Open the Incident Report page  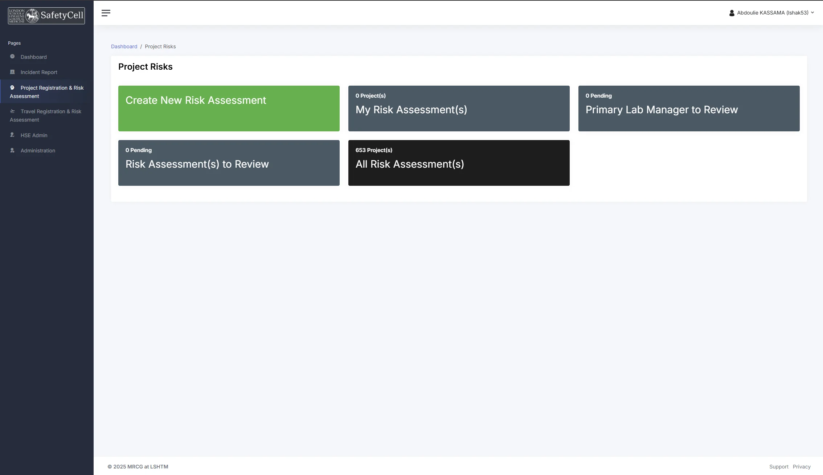[39, 72]
